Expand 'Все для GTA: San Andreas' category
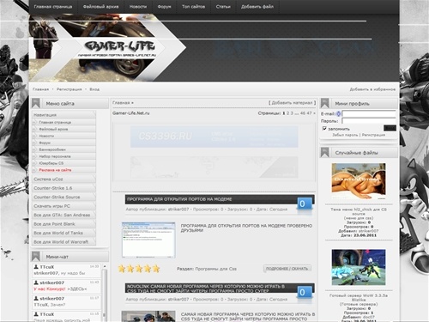429x322 pixels. 64,215
